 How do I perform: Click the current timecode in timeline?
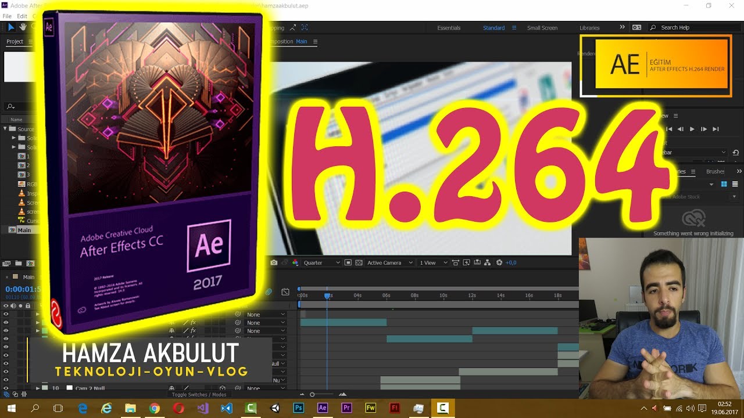[23, 289]
